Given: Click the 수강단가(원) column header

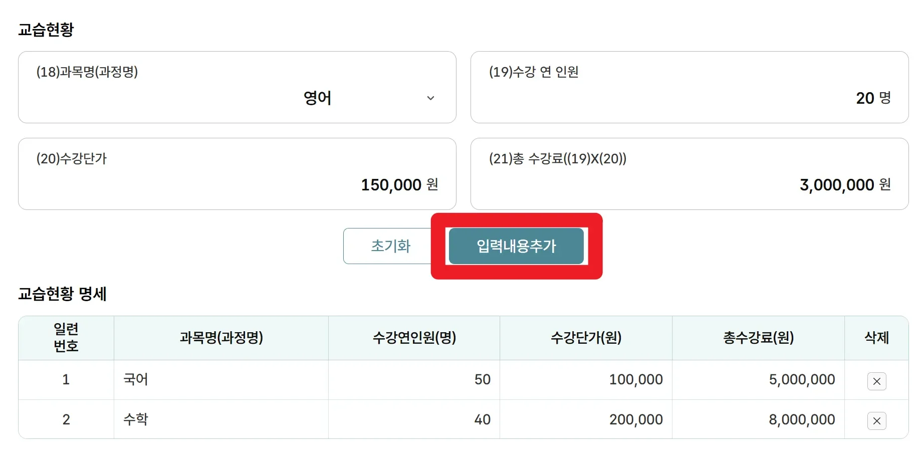Looking at the screenshot, I should [586, 338].
